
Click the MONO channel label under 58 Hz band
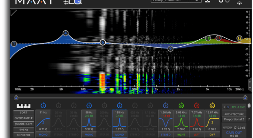(x=89, y=134)
